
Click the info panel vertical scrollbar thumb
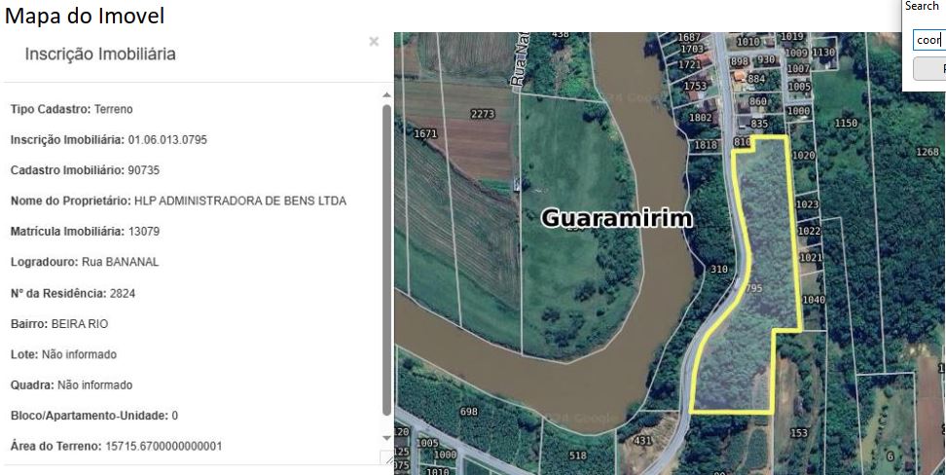(x=386, y=260)
